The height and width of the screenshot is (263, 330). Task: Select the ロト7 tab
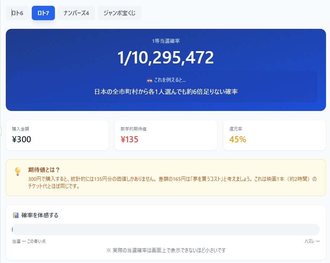tap(43, 13)
